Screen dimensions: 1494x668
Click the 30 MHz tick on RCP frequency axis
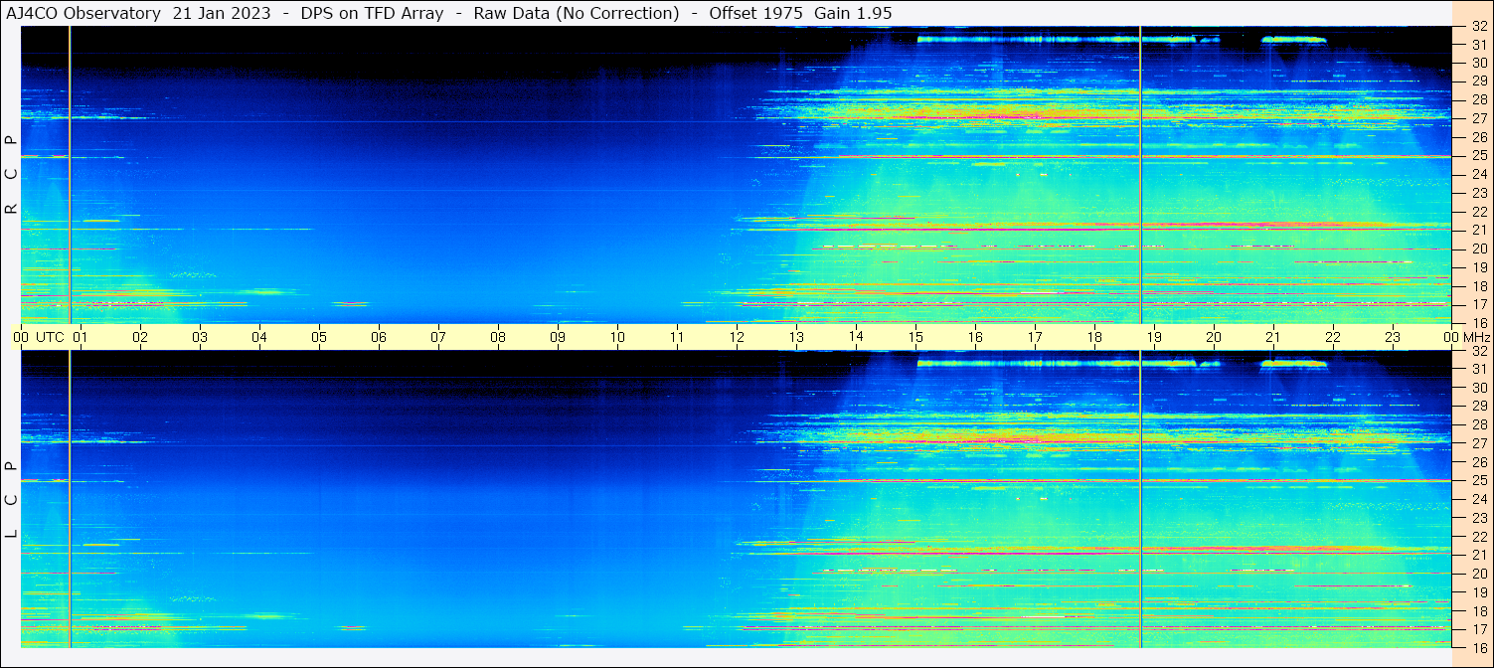coord(1479,63)
